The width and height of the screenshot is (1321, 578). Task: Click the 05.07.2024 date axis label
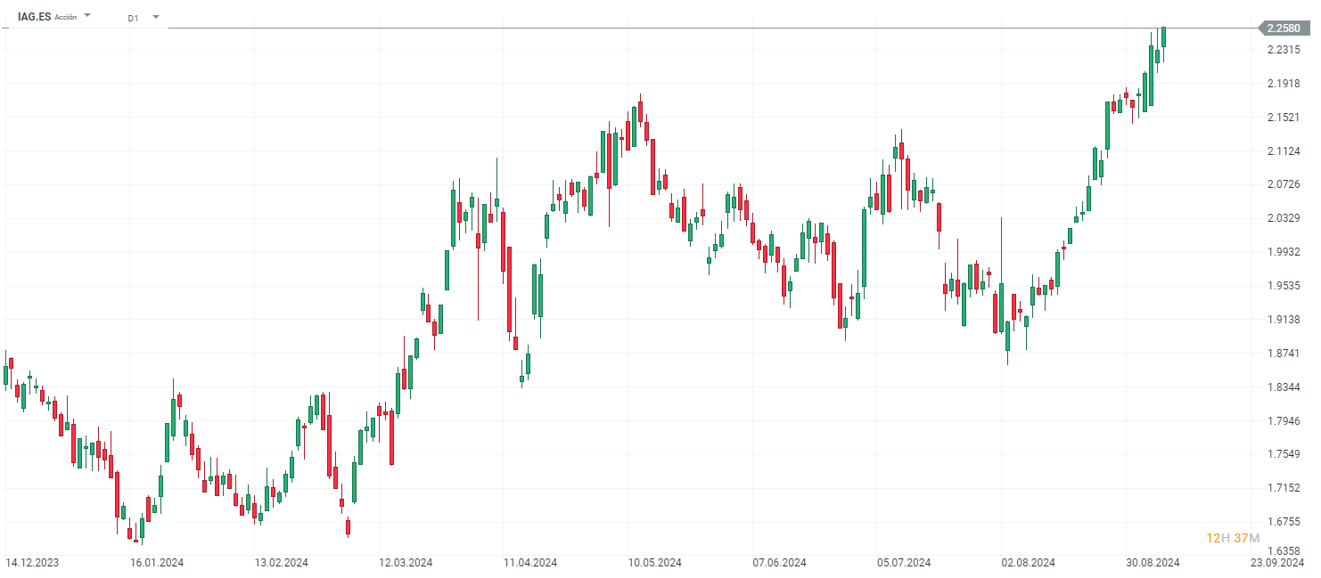click(x=904, y=563)
